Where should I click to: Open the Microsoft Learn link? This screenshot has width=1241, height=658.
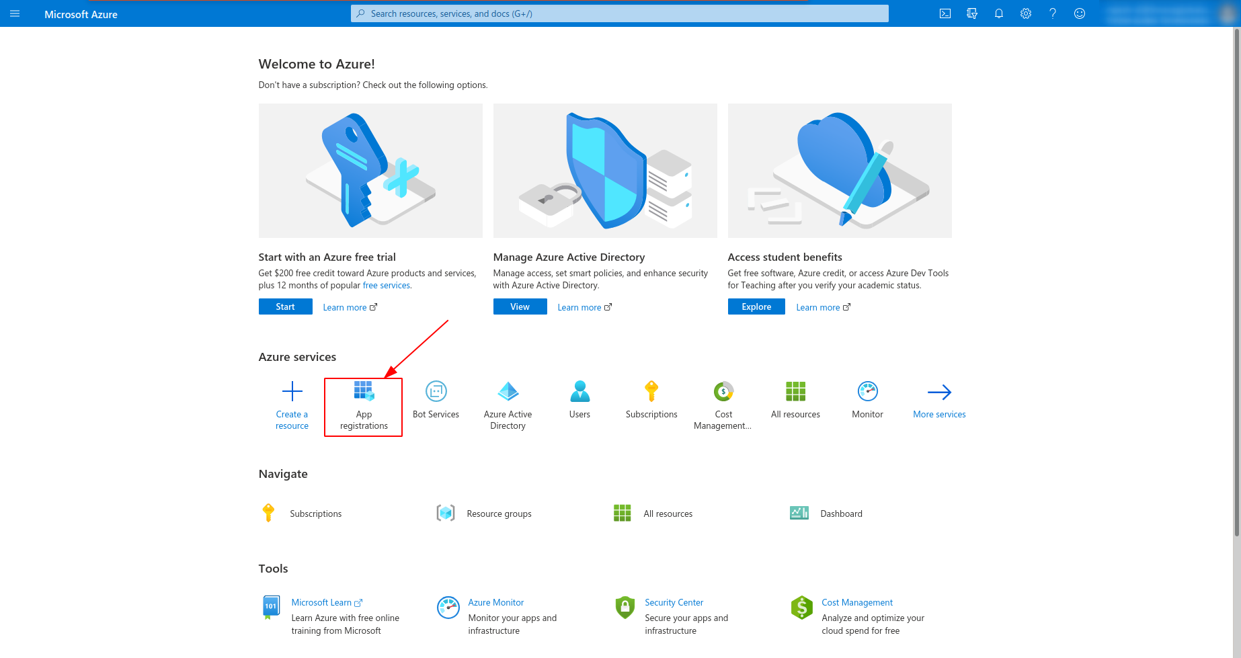[x=327, y=602]
